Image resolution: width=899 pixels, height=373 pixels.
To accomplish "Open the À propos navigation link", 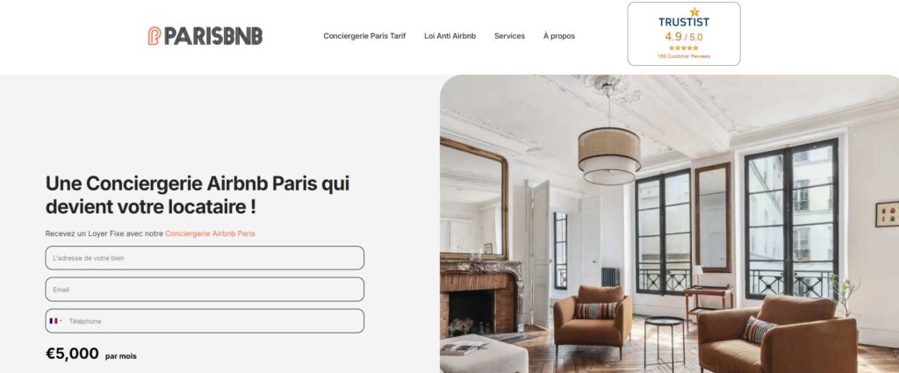I will click(559, 35).
